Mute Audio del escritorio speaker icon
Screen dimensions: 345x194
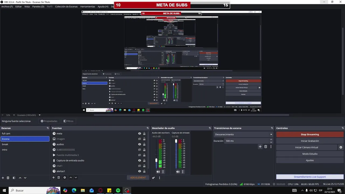(x=158, y=172)
